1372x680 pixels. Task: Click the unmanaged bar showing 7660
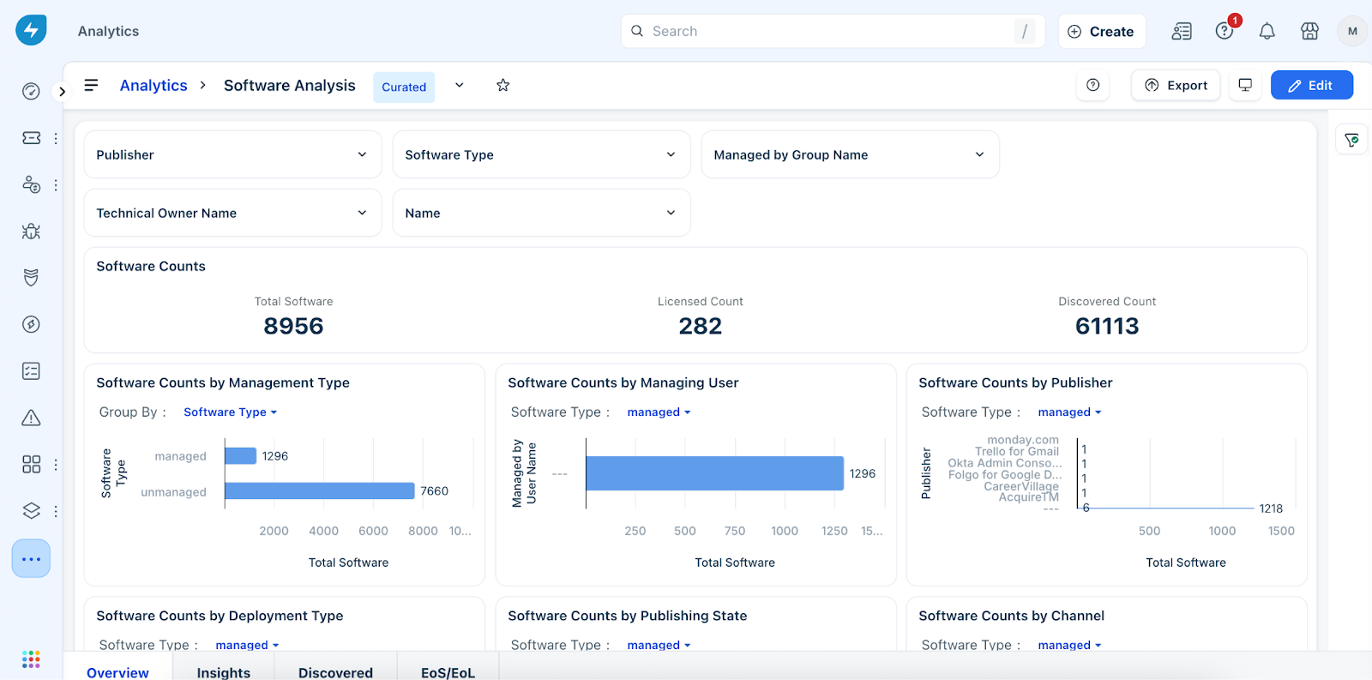pos(320,490)
